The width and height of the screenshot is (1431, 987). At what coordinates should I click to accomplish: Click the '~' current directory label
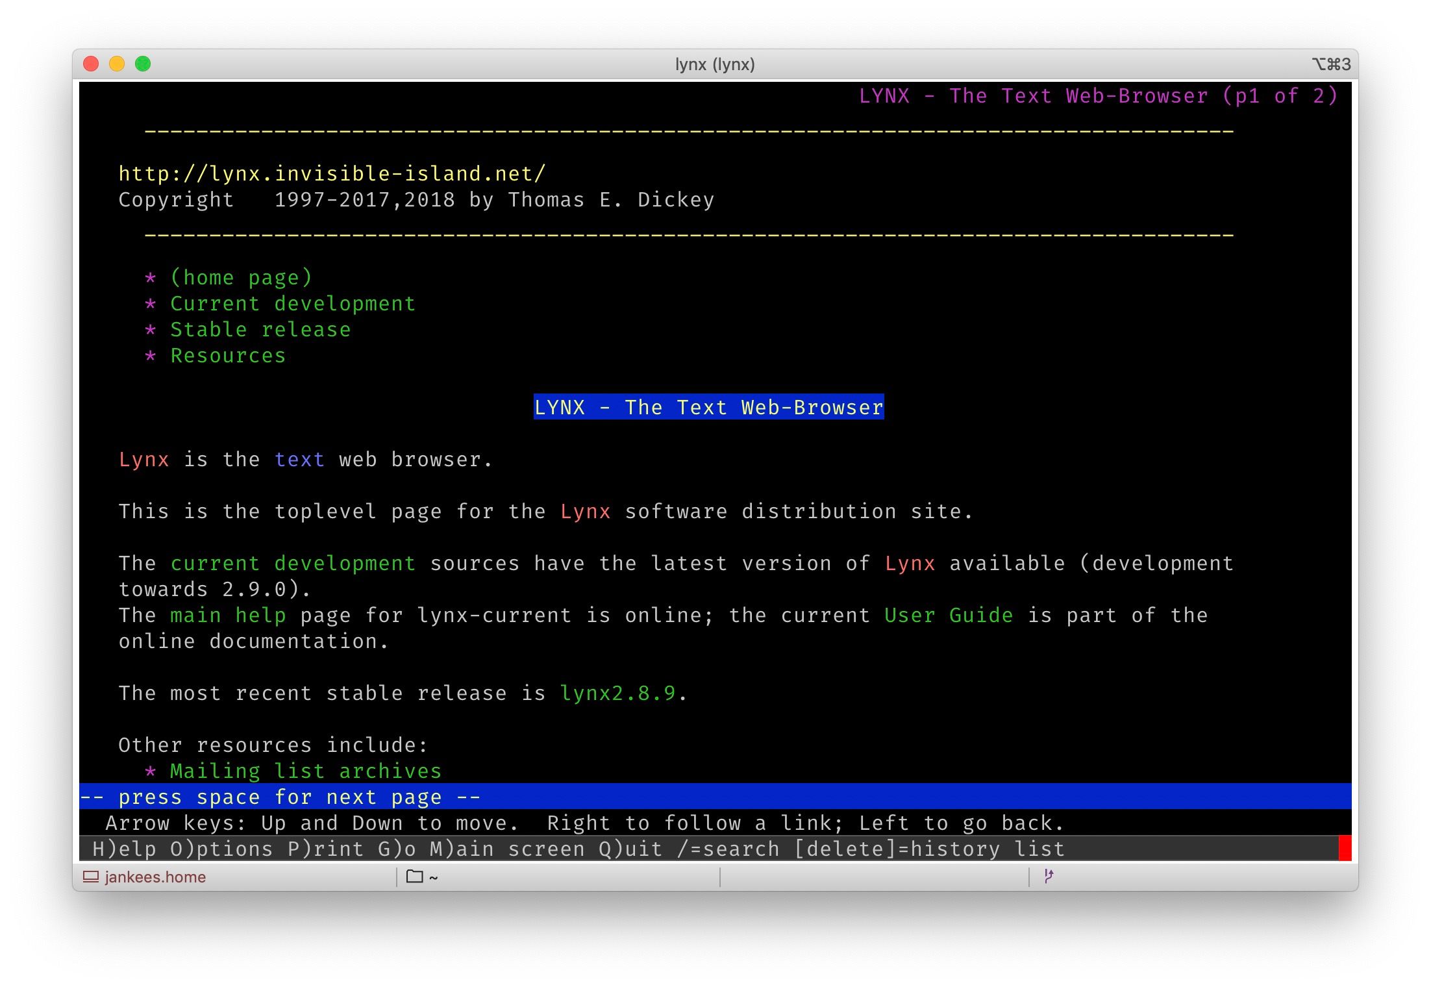[433, 878]
